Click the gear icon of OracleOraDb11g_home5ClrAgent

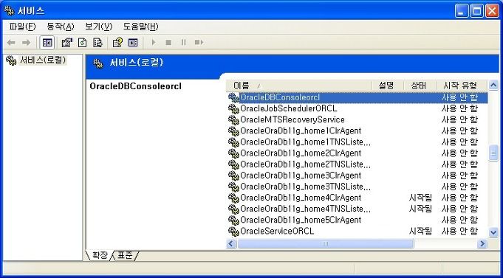point(233,220)
